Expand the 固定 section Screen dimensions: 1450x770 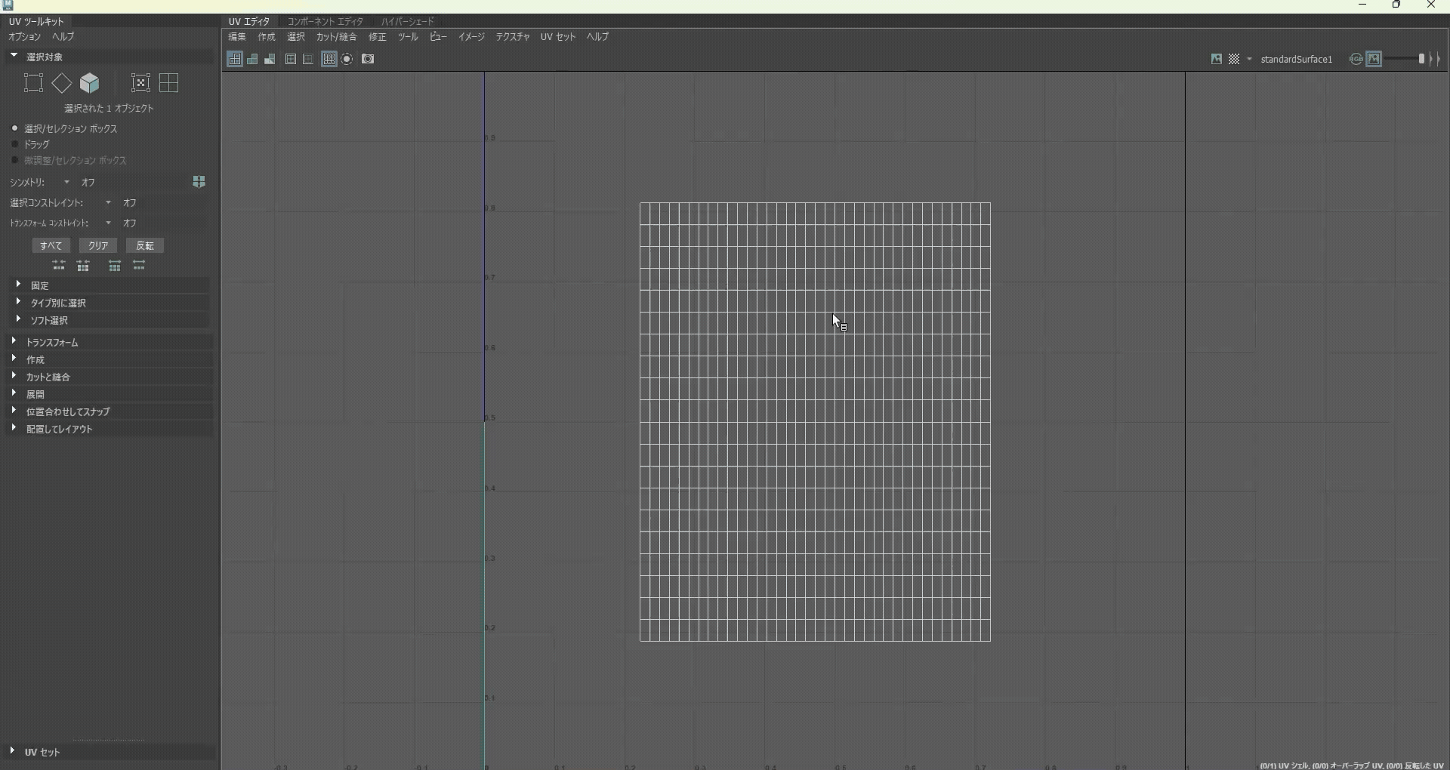point(110,285)
